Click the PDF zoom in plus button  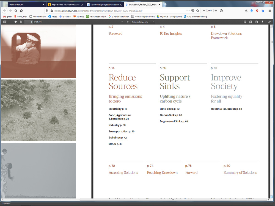(x=128, y=22)
